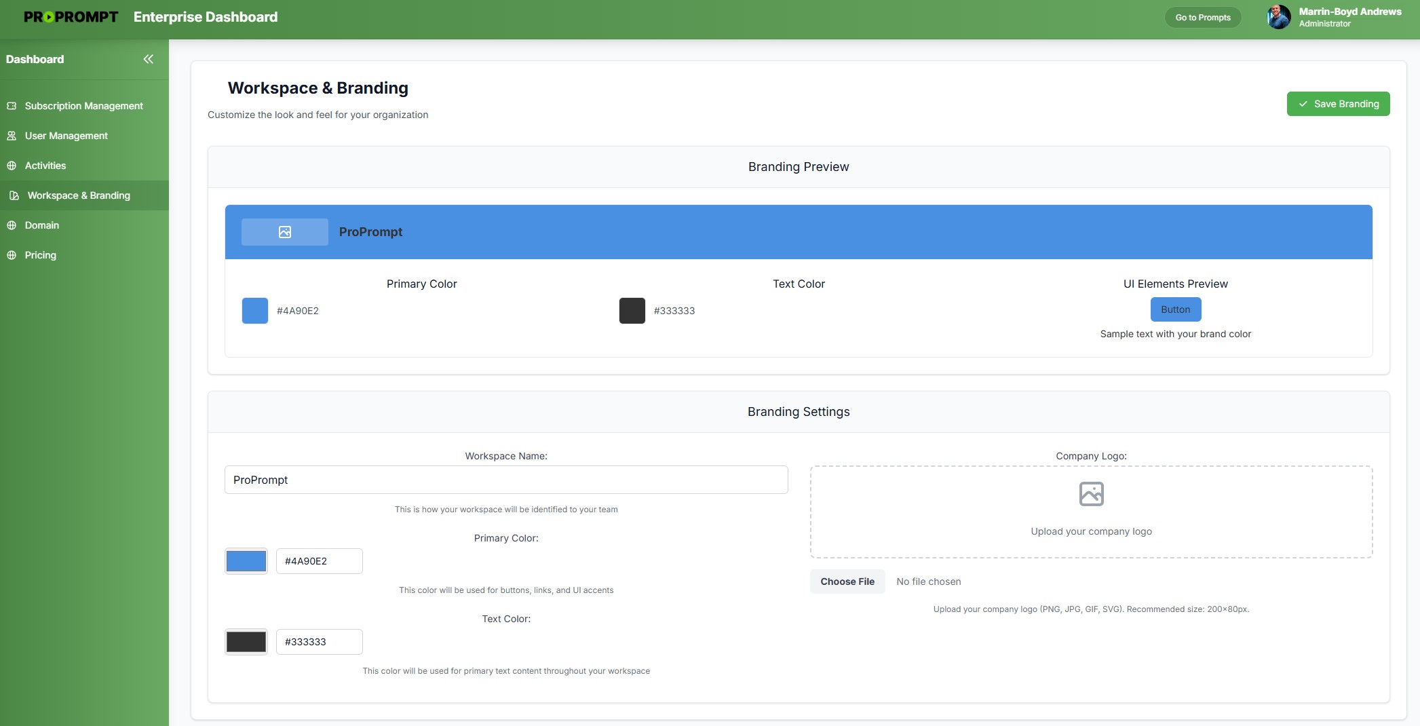Click the logo placeholder image icon in preview banner
The image size is (1420, 726).
285,232
